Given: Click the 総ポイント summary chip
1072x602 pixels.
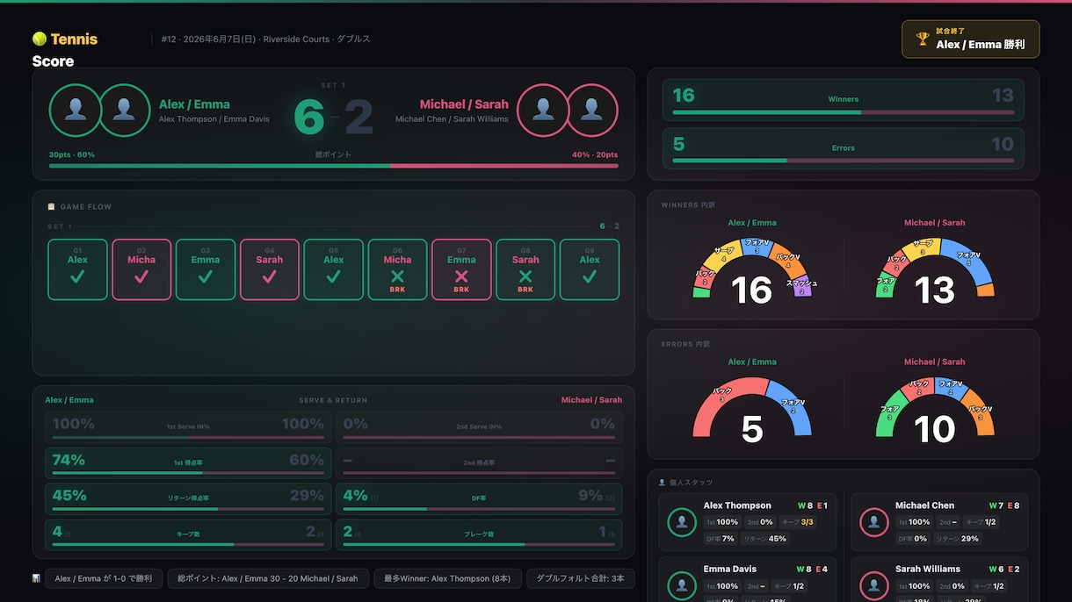Looking at the screenshot, I should (x=268, y=578).
